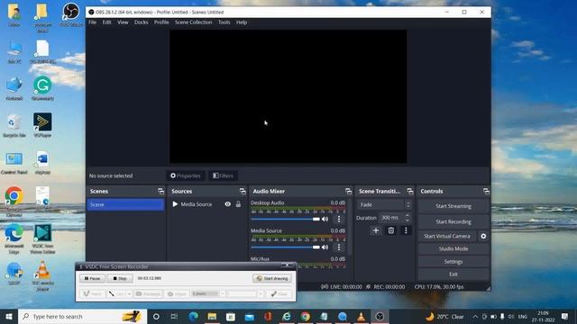
Task: Open the Edit menu
Action: point(106,22)
